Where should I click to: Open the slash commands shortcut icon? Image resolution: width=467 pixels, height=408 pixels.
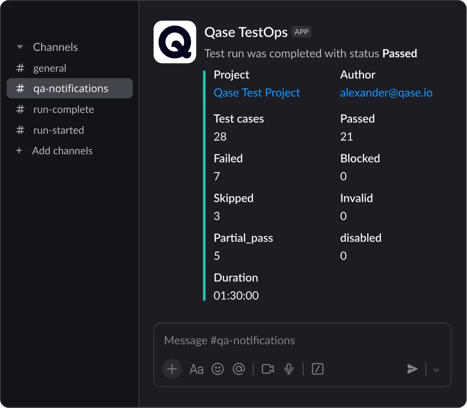pos(317,369)
